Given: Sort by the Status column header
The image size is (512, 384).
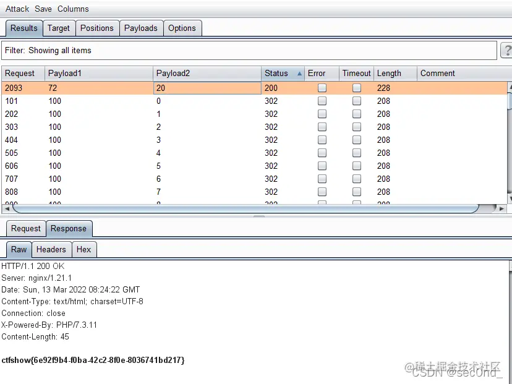Looking at the screenshot, I should pyautogui.click(x=283, y=73).
